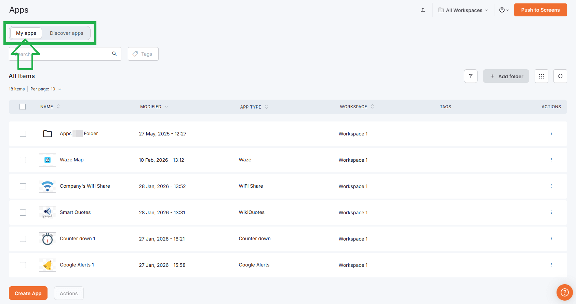
Task: Open the Tags filter button
Action: tap(143, 54)
